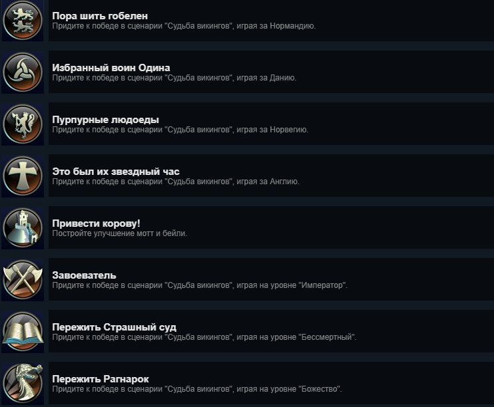Click the open book Страшный суд icon
The height and width of the screenshot is (407, 494).
pos(23,331)
